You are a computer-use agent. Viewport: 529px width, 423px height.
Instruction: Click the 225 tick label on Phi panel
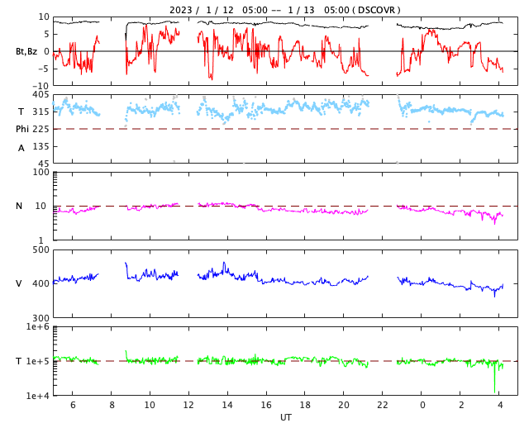pyautogui.click(x=41, y=129)
